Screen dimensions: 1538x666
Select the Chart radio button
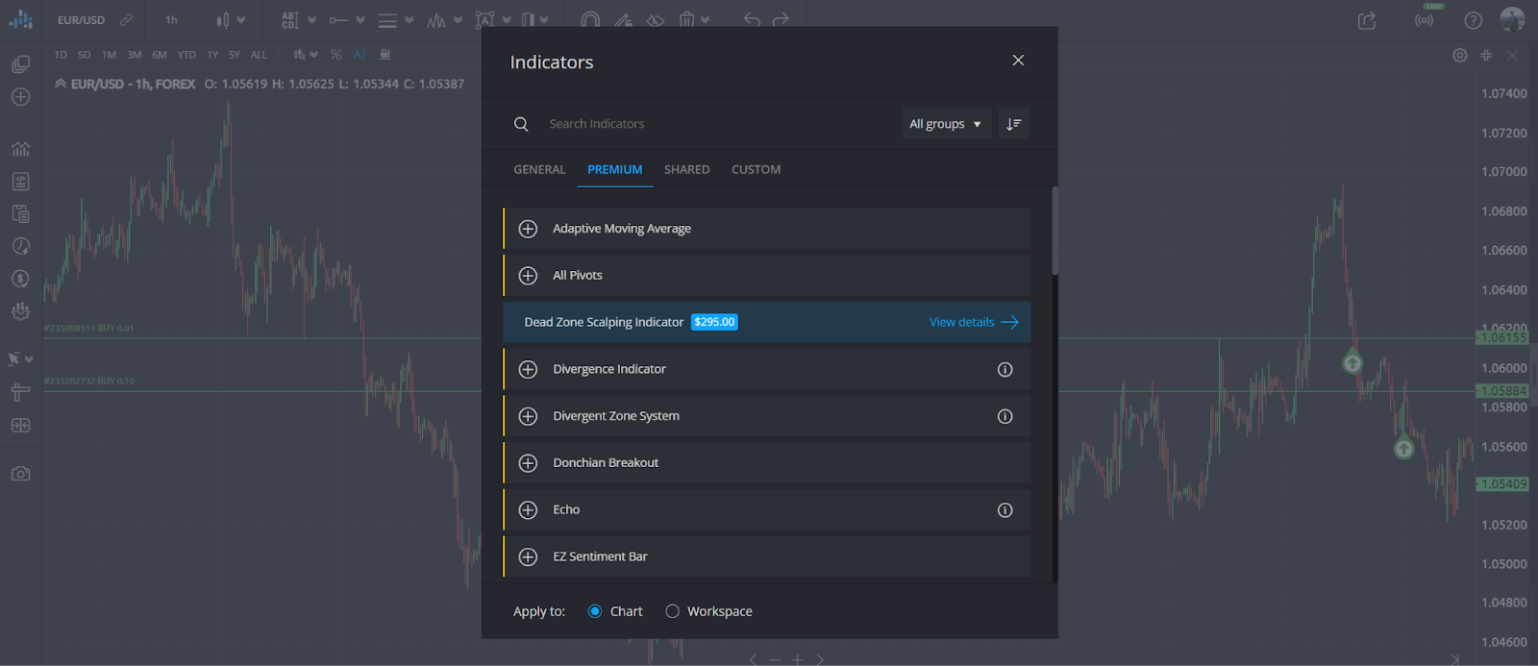point(595,611)
